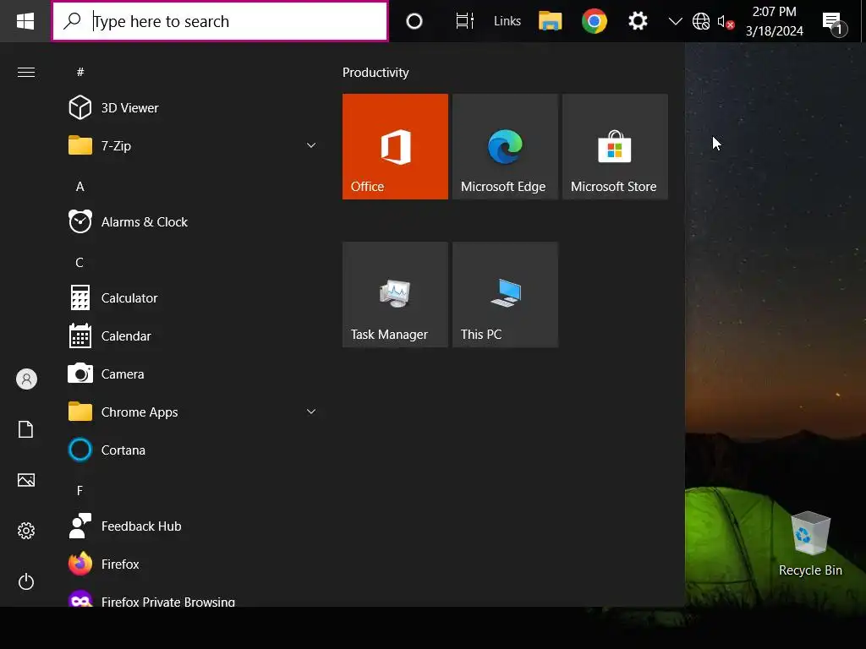
Task: Launch Firefox from the app list
Action: click(192, 564)
